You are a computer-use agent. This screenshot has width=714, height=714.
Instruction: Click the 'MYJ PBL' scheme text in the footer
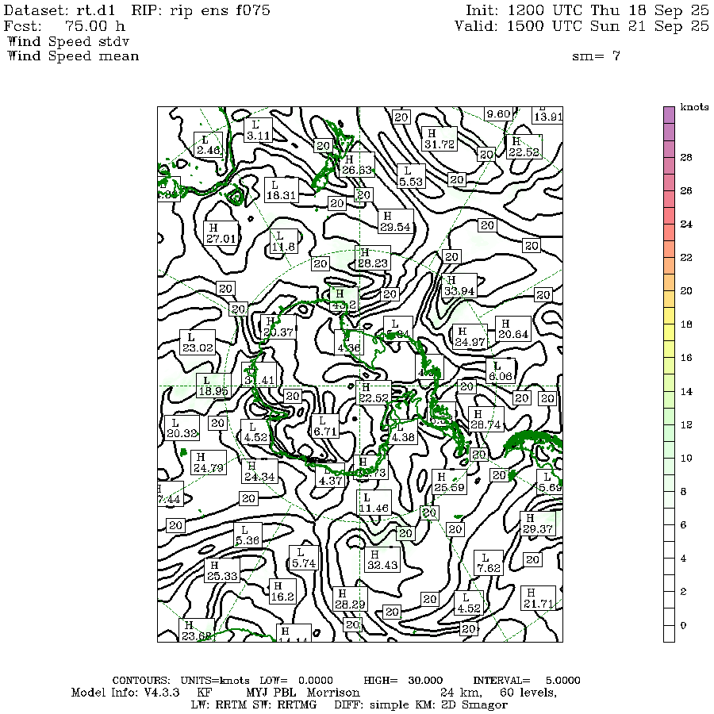point(271,693)
